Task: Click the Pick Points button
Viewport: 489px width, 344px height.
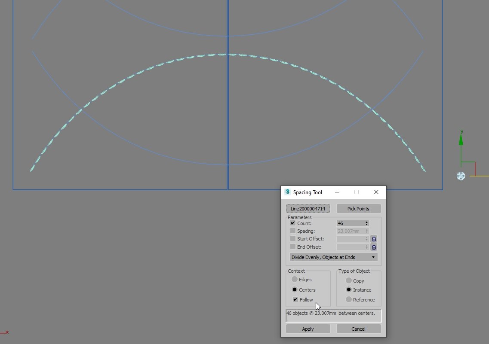Action: 358,209
